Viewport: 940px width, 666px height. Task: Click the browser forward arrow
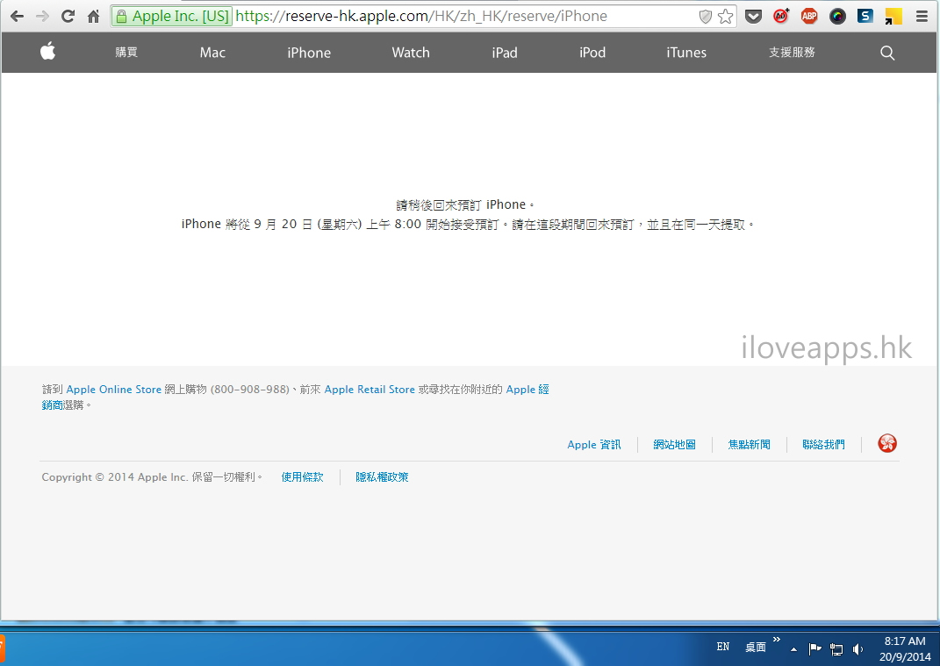coord(42,16)
